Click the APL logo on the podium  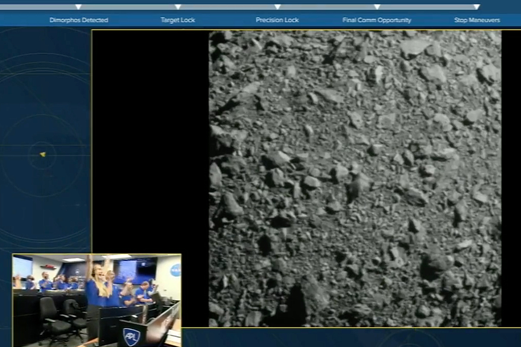coord(131,336)
